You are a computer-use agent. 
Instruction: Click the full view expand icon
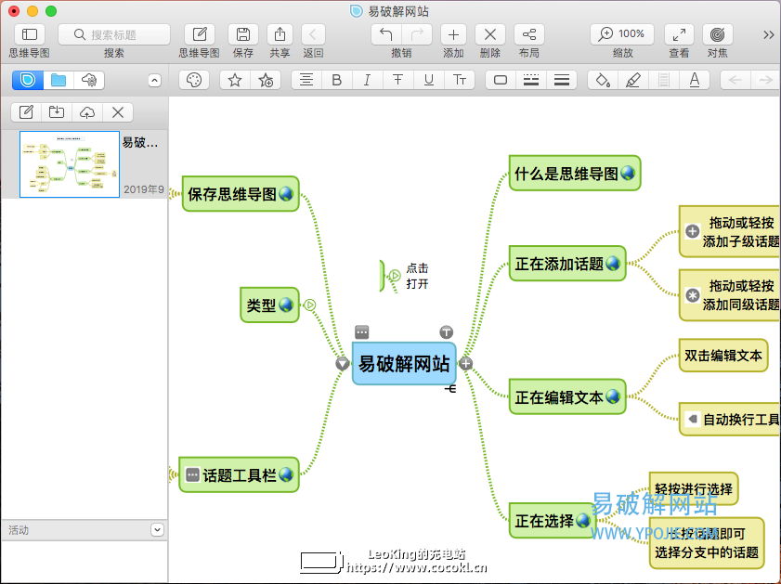(679, 34)
